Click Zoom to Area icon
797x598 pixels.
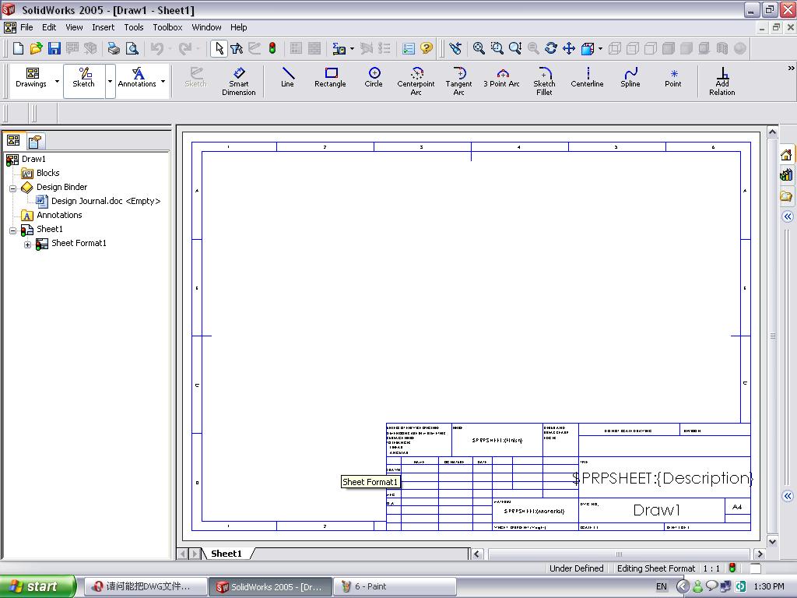point(497,48)
